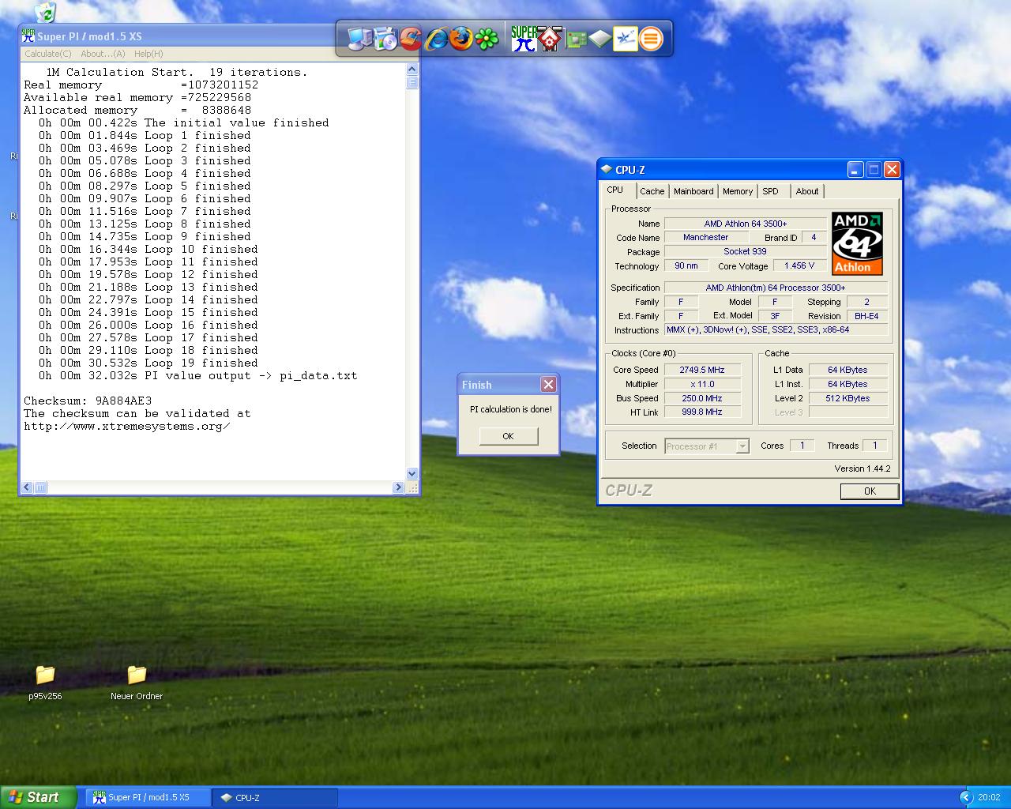Open the Neuer Ordner desktop folder
Image resolution: width=1011 pixels, height=809 pixels.
point(137,675)
